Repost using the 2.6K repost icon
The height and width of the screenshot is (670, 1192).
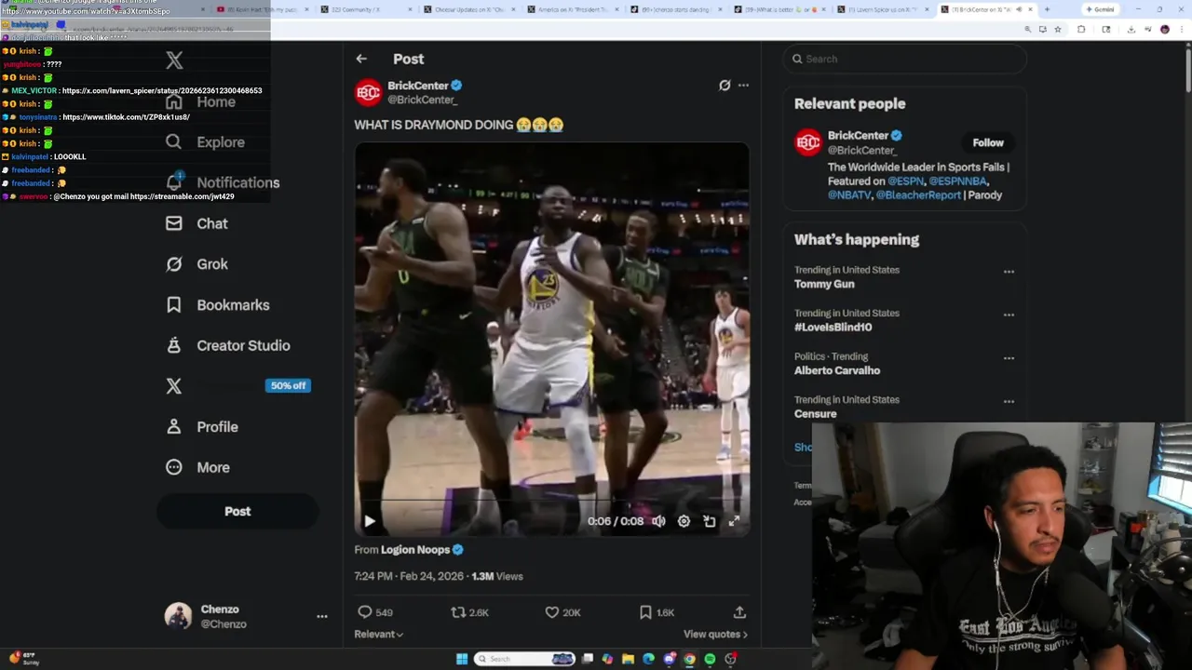click(x=458, y=612)
